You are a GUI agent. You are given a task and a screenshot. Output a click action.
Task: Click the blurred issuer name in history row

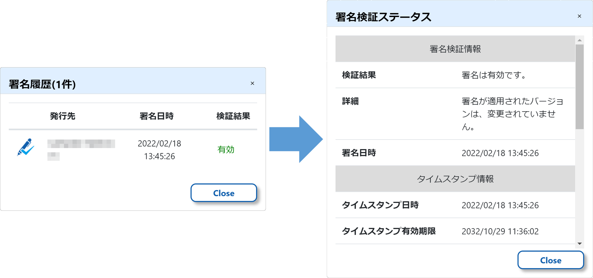point(81,149)
